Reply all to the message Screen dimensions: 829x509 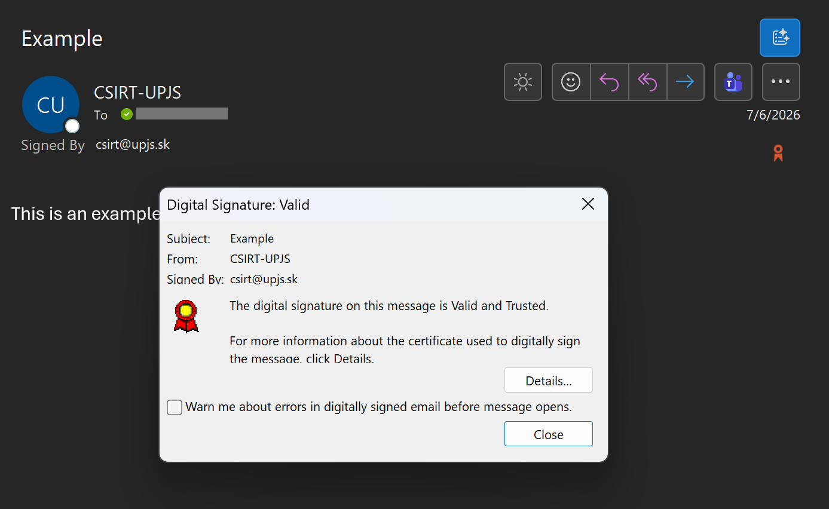point(647,82)
